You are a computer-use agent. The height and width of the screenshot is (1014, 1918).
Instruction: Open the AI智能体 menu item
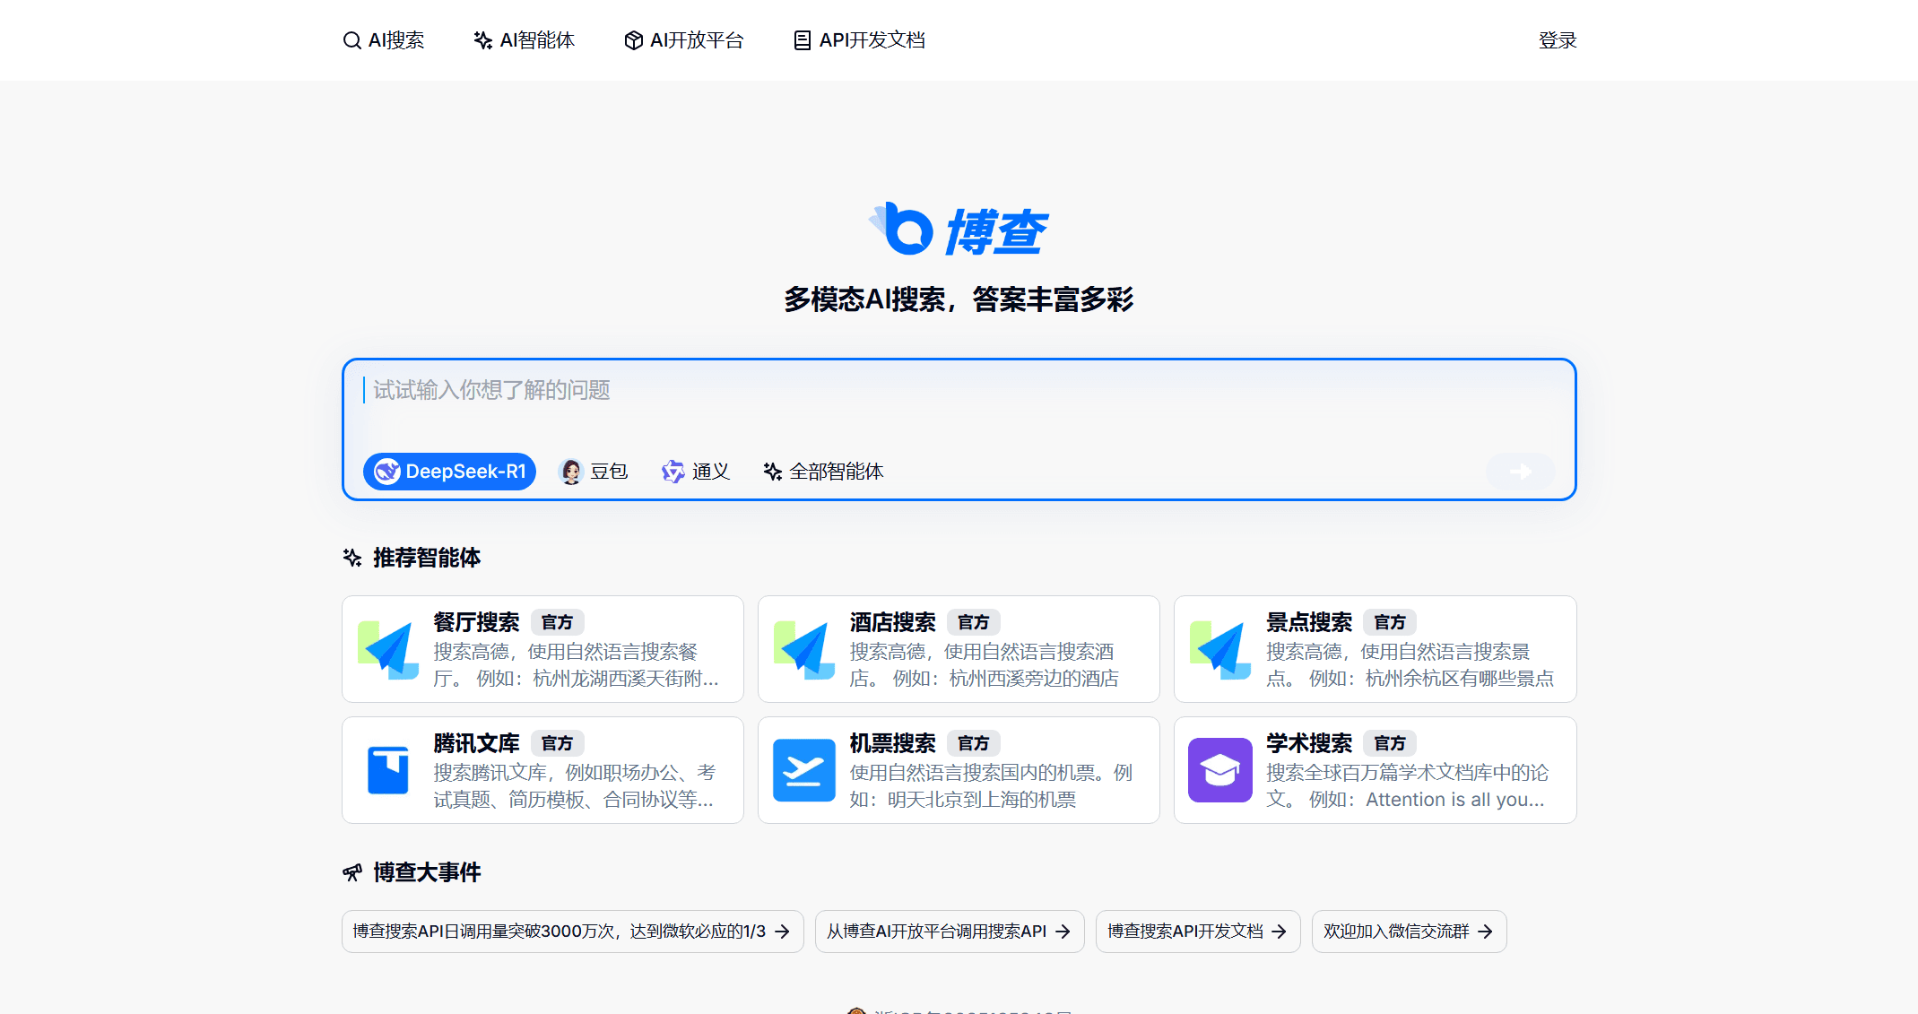(524, 39)
